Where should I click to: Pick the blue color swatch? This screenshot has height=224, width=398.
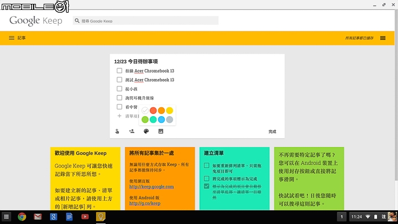click(x=161, y=119)
